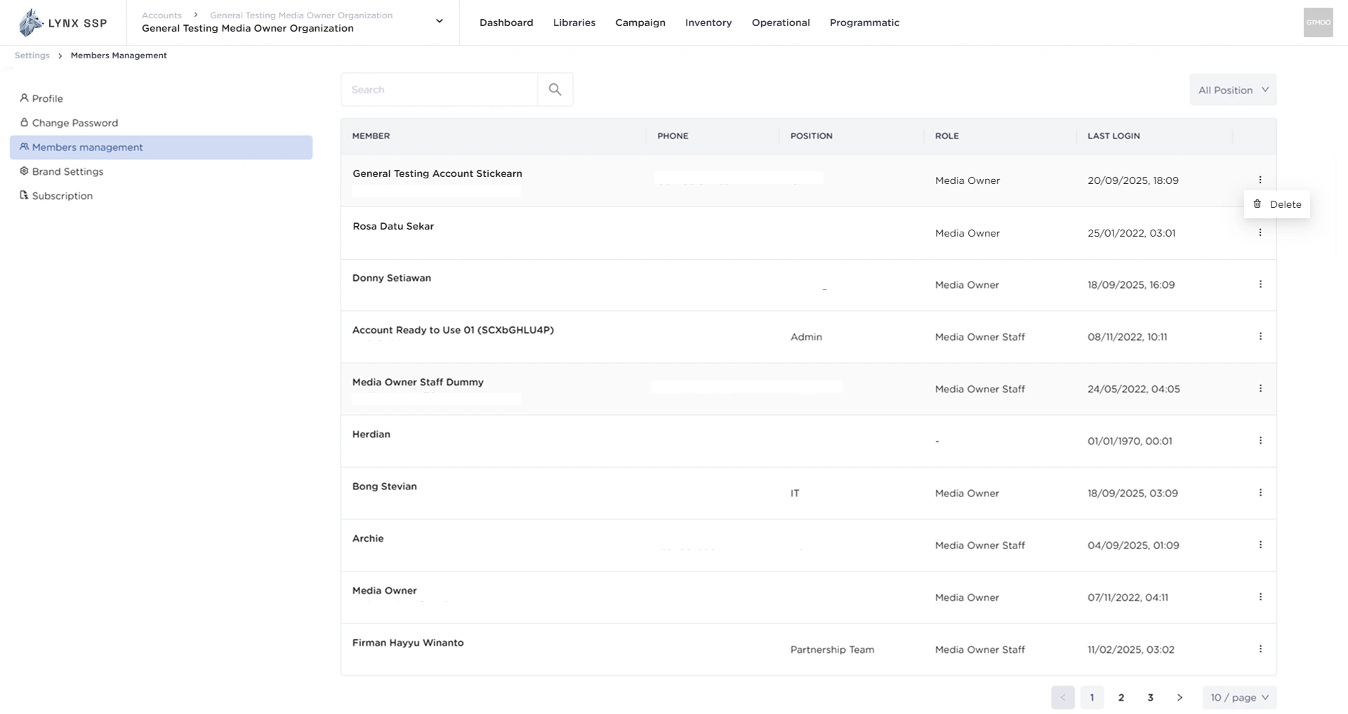Image resolution: width=1348 pixels, height=714 pixels.
Task: Click the Change Password lock icon
Action: (23, 122)
